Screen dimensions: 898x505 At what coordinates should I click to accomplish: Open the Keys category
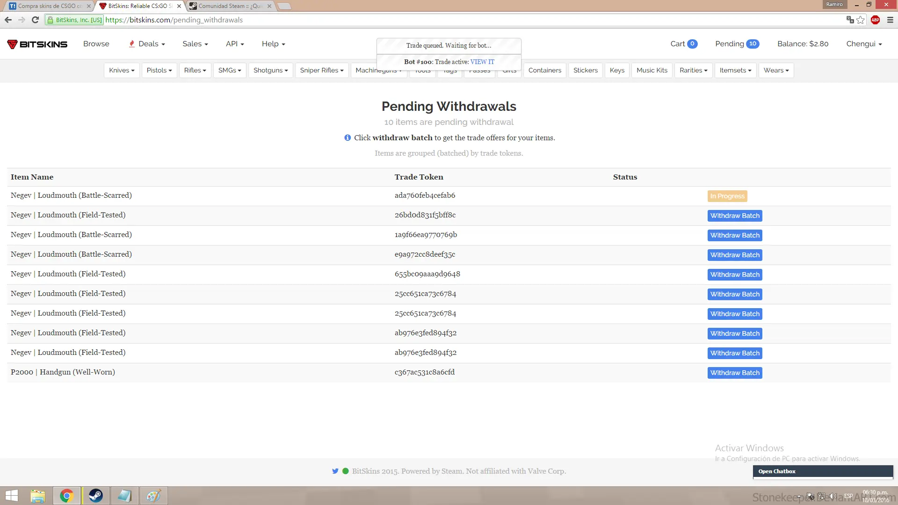617,70
